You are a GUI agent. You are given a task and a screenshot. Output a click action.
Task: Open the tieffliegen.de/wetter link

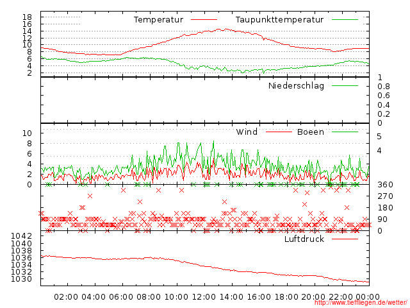[x=361, y=303]
